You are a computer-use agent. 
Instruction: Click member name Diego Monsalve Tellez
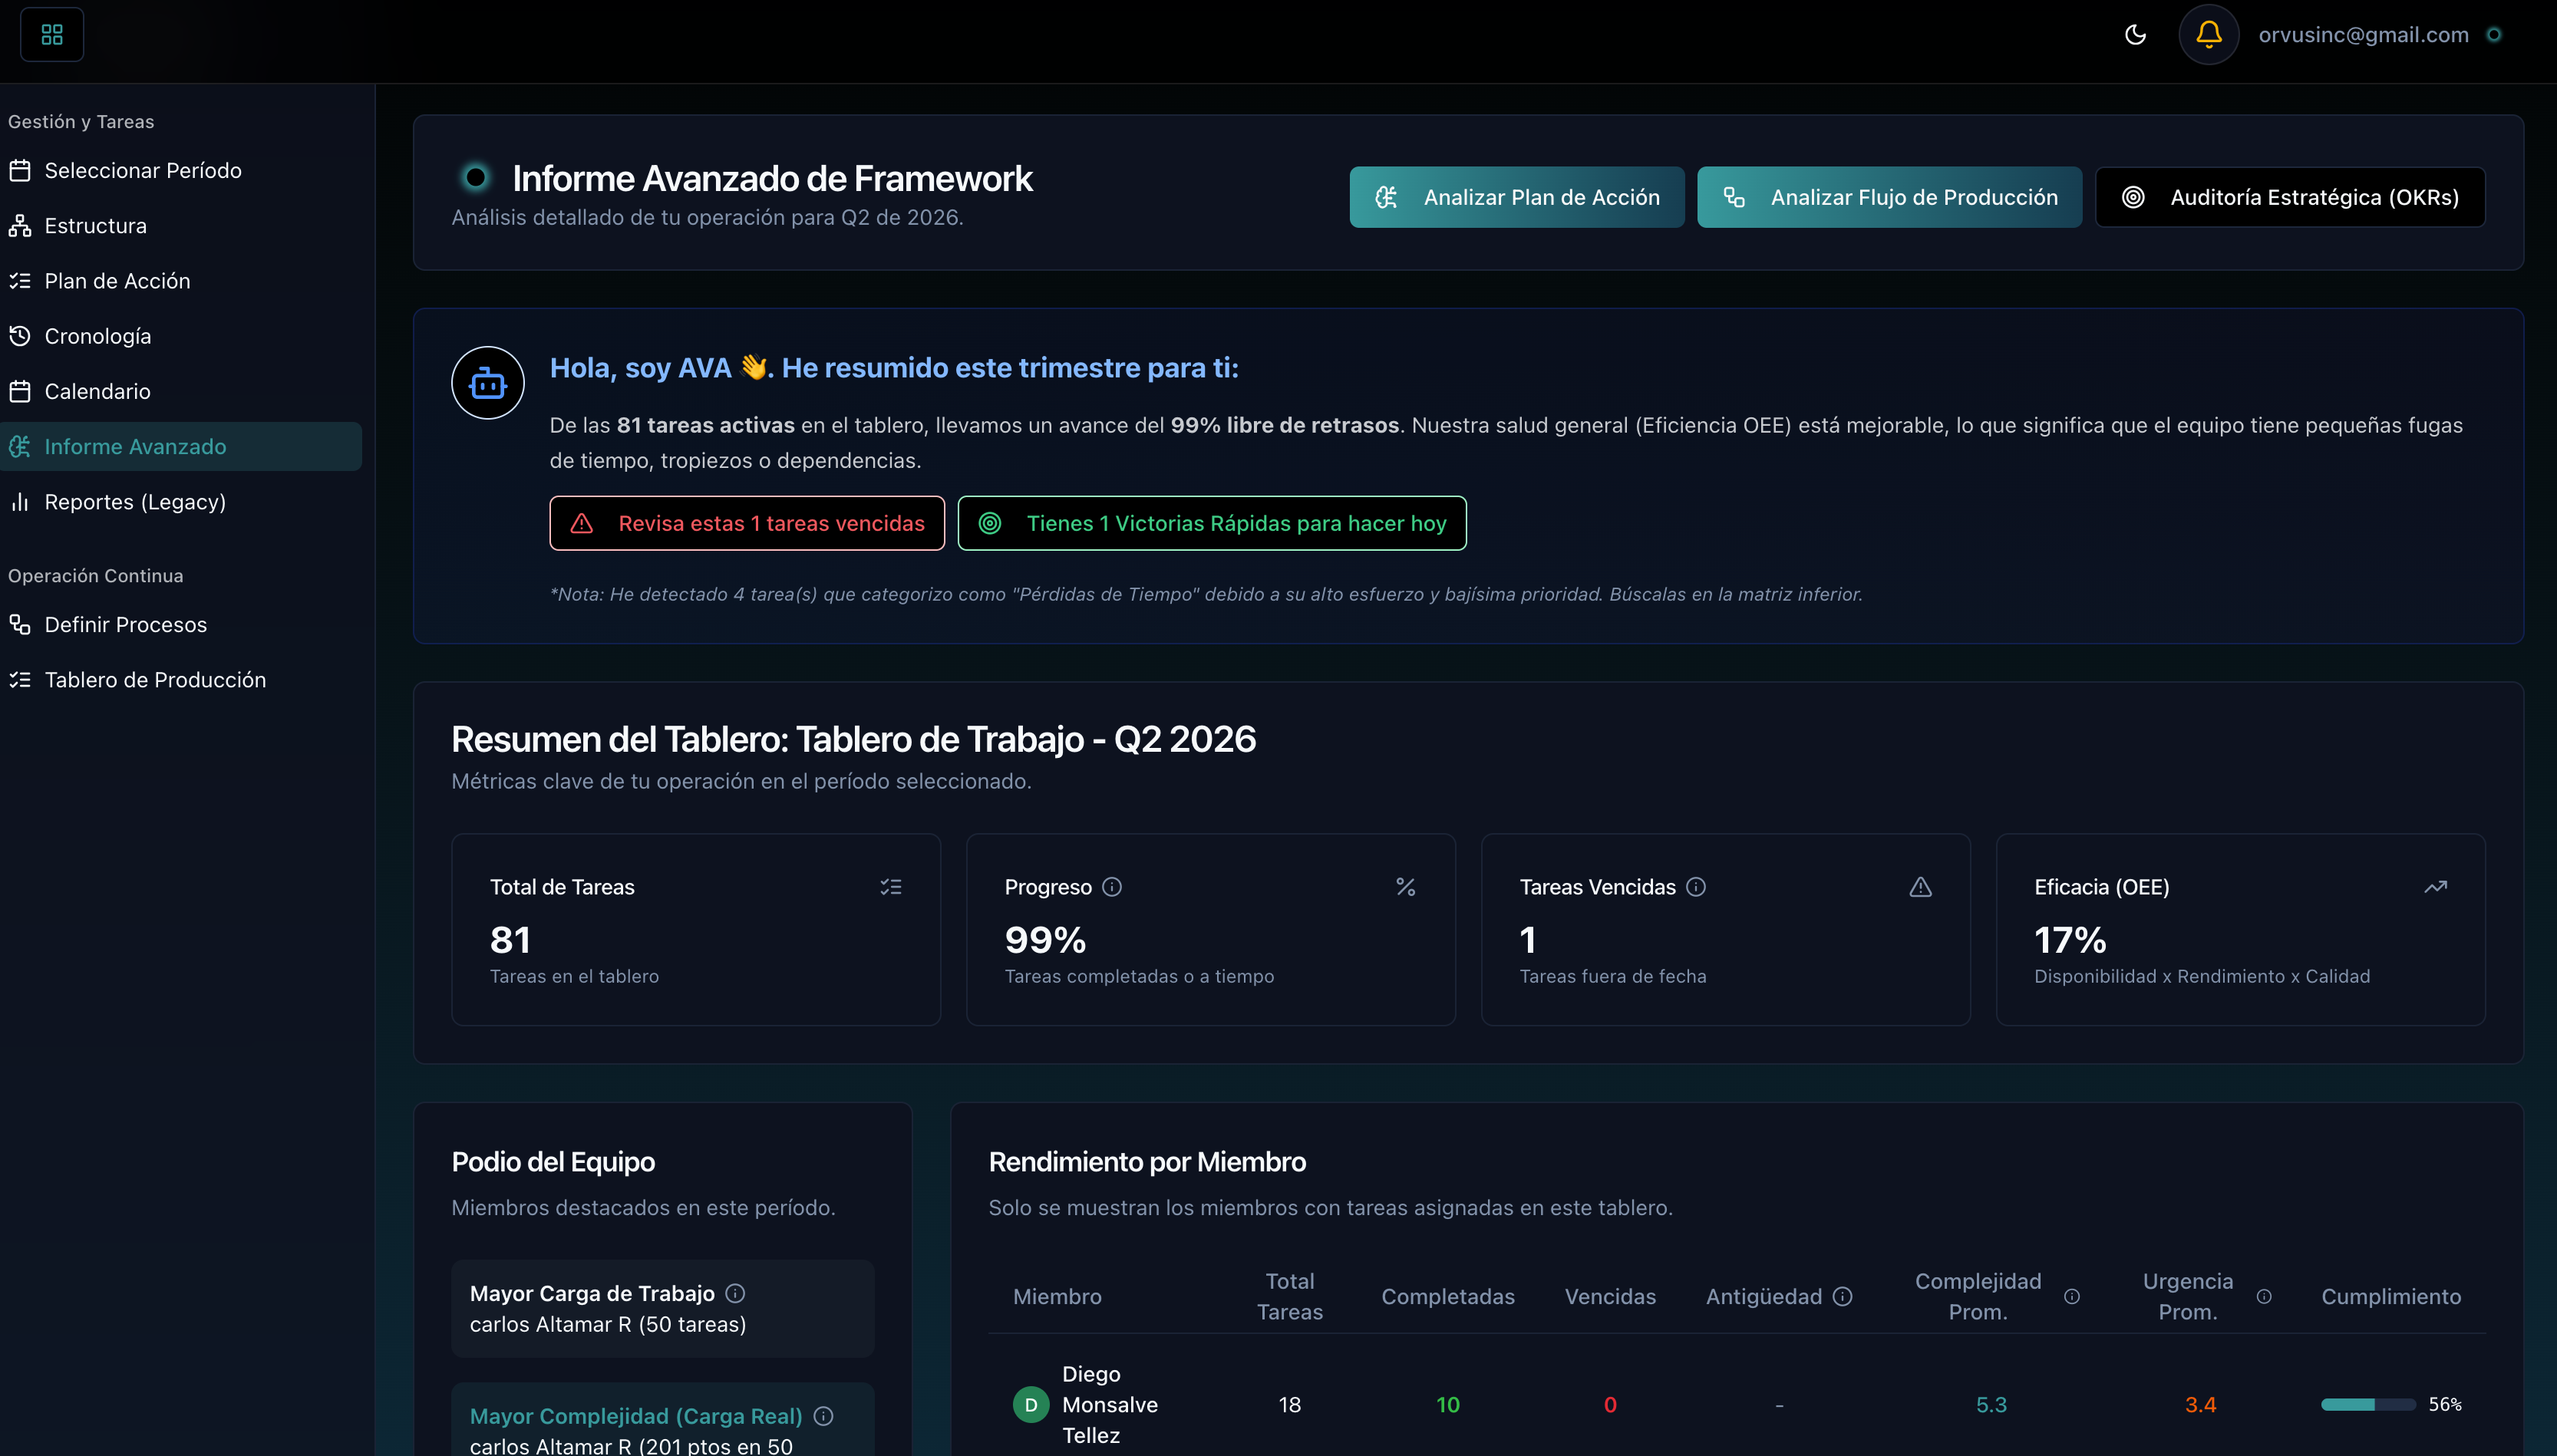[x=1110, y=1405]
